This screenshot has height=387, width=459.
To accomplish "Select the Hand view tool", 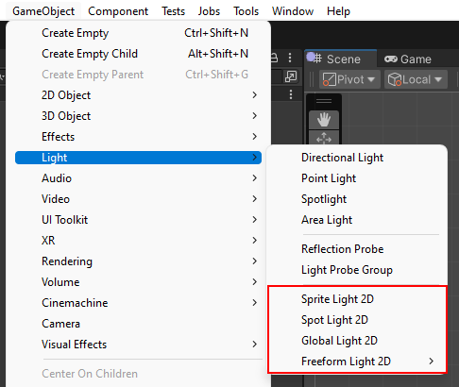I will click(x=324, y=120).
